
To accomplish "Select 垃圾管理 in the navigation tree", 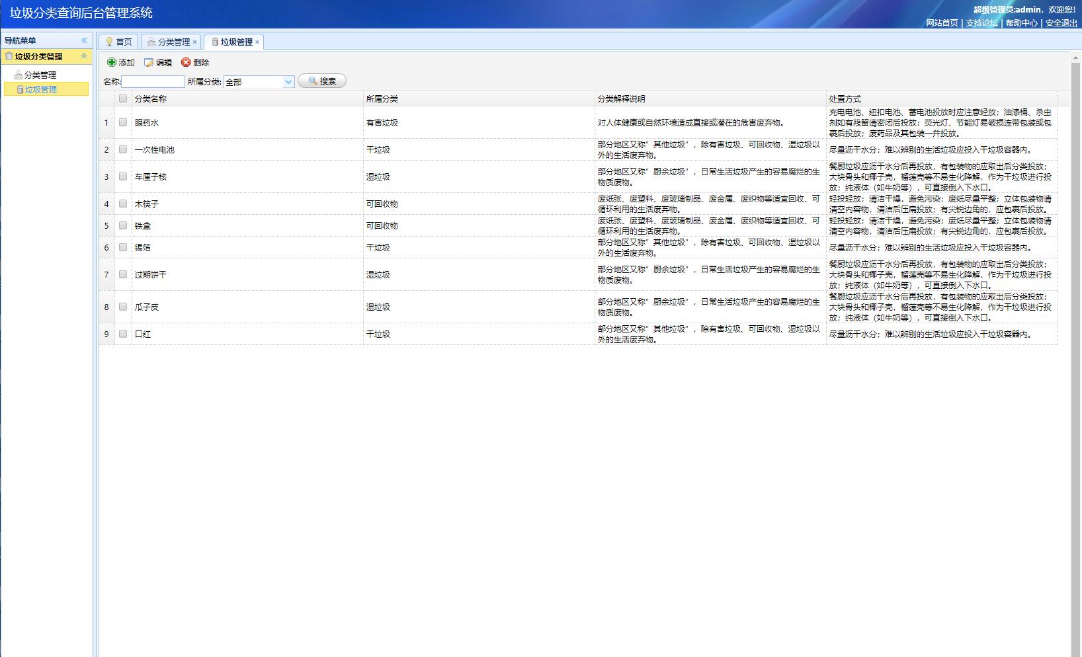I will 40,89.
